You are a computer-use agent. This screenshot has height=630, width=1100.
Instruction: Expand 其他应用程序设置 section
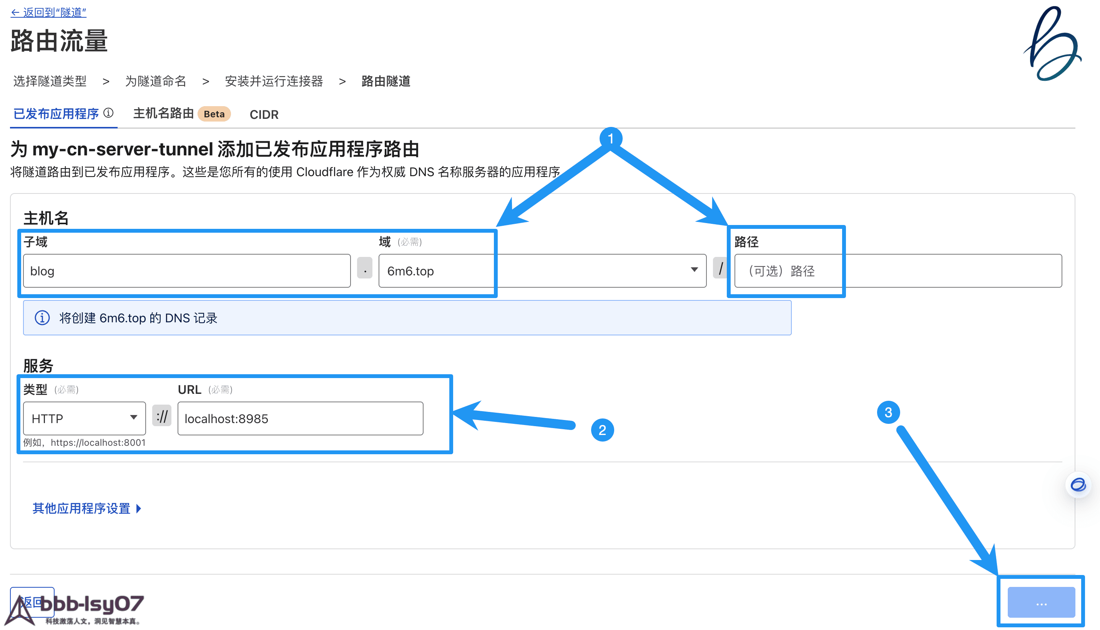coord(86,508)
